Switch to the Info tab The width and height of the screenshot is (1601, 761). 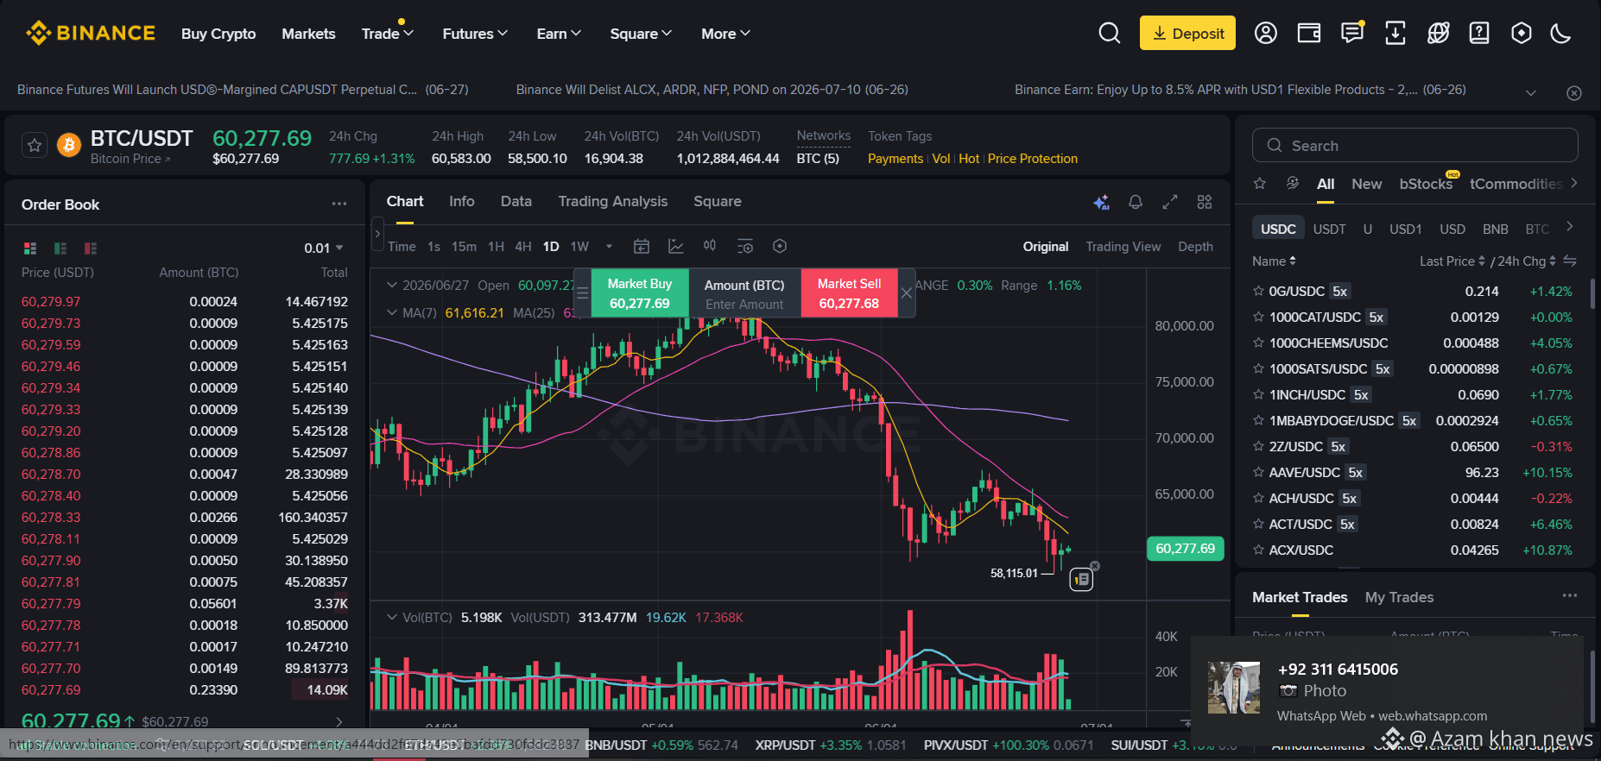tap(462, 202)
